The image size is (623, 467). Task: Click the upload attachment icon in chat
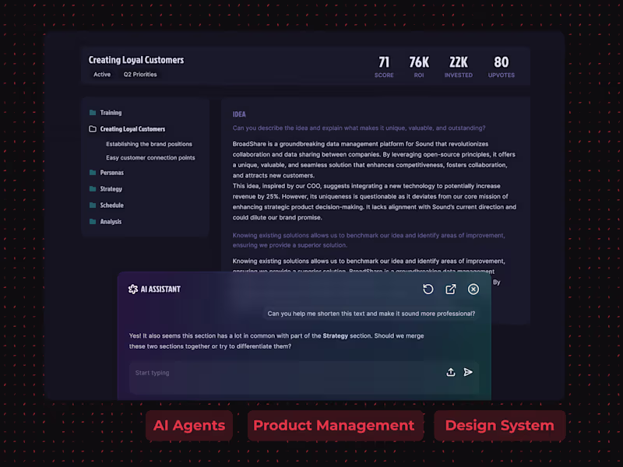[451, 372]
